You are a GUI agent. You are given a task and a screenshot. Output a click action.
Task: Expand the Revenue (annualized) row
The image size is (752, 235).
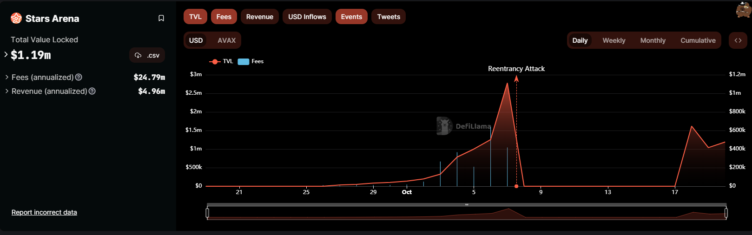[7, 91]
